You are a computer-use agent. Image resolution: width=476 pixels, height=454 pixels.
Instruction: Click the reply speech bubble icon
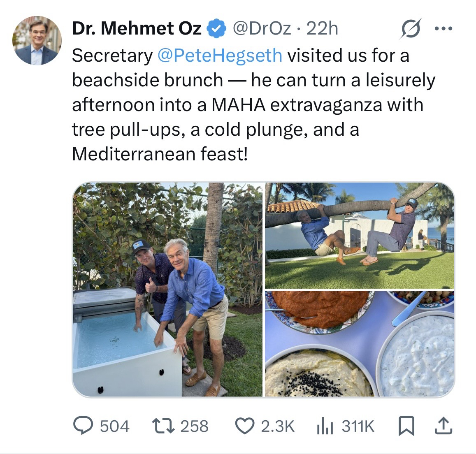tap(83, 426)
